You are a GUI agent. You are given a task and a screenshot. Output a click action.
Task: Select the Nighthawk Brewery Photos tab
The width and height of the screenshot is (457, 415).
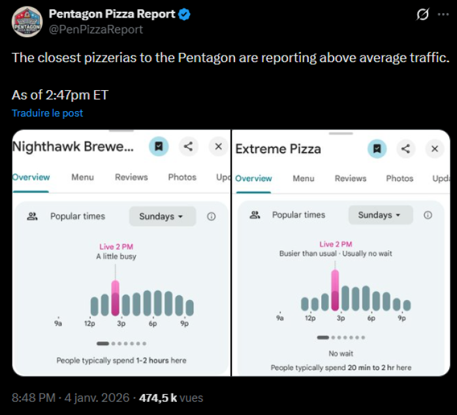[x=182, y=177]
